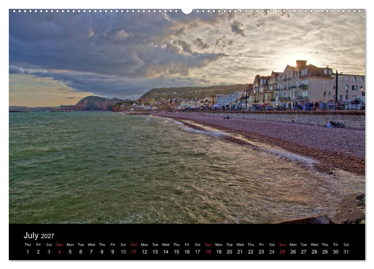Select date 20 in the calendar row
This screenshot has height=269, width=374.
coord(230,252)
